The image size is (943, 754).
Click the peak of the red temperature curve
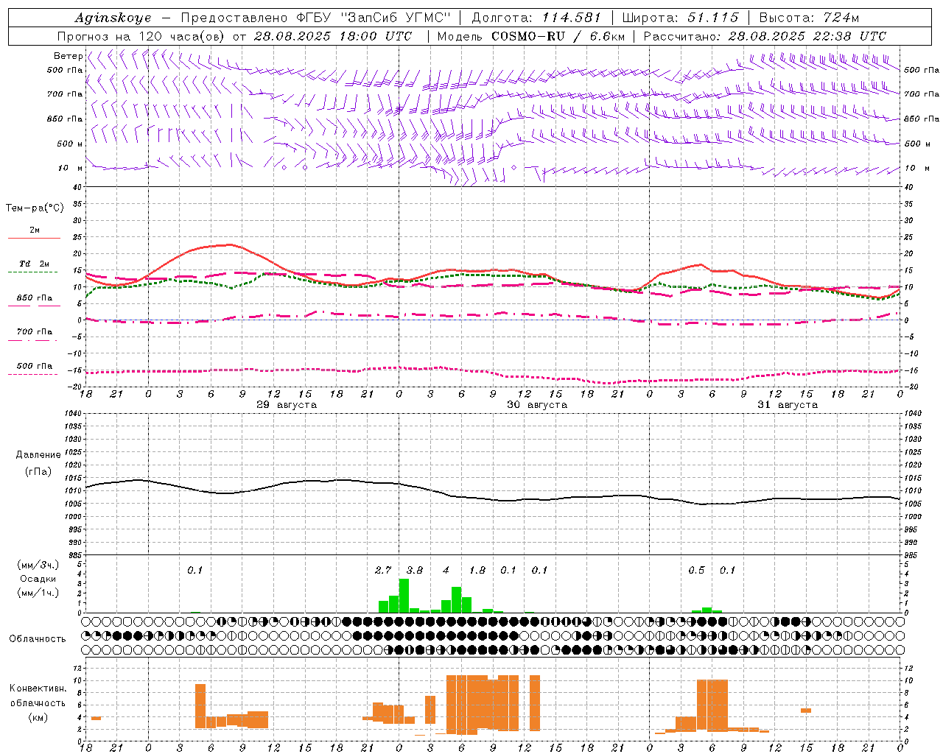click(x=230, y=244)
